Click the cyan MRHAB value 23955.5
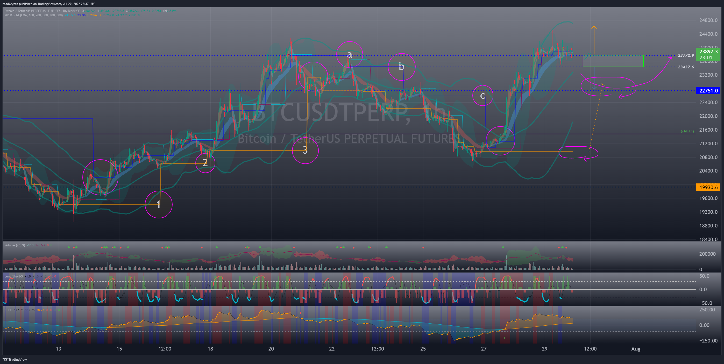 (x=70, y=15)
